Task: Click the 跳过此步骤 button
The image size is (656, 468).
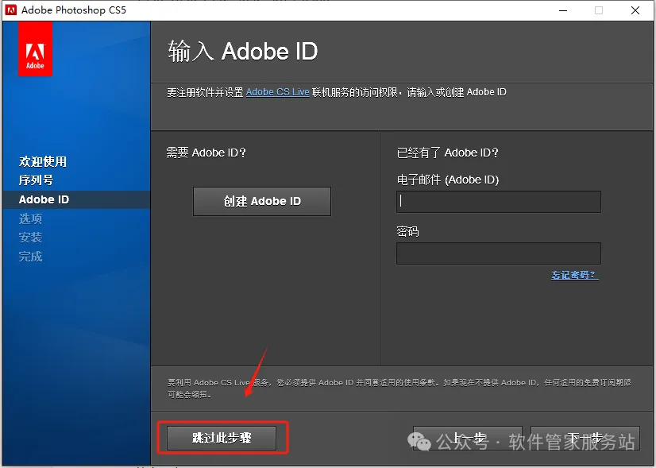Action: click(222, 438)
